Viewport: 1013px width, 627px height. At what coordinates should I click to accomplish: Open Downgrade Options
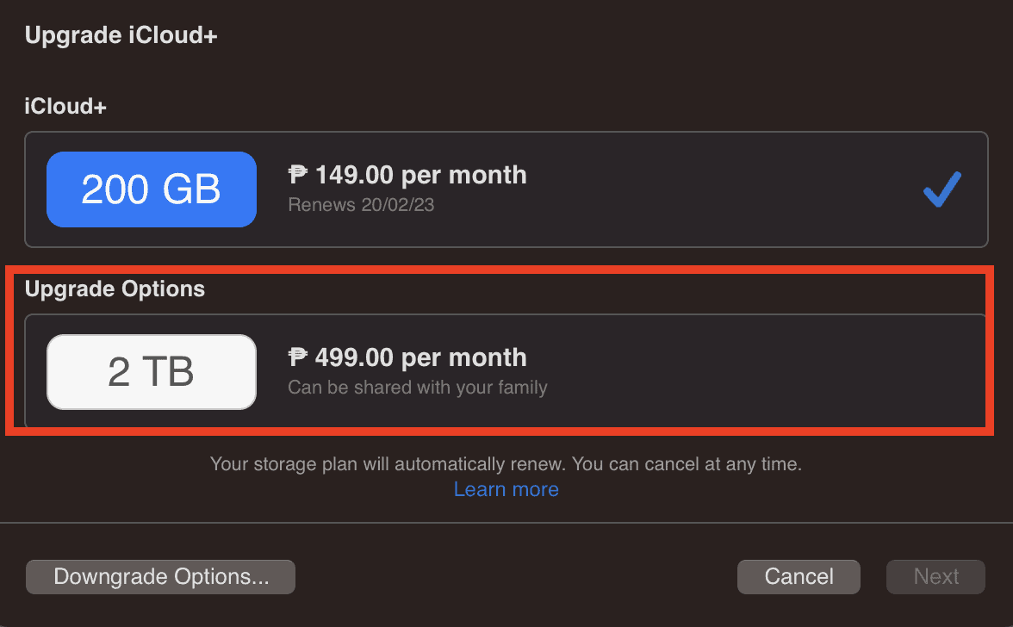tap(161, 577)
